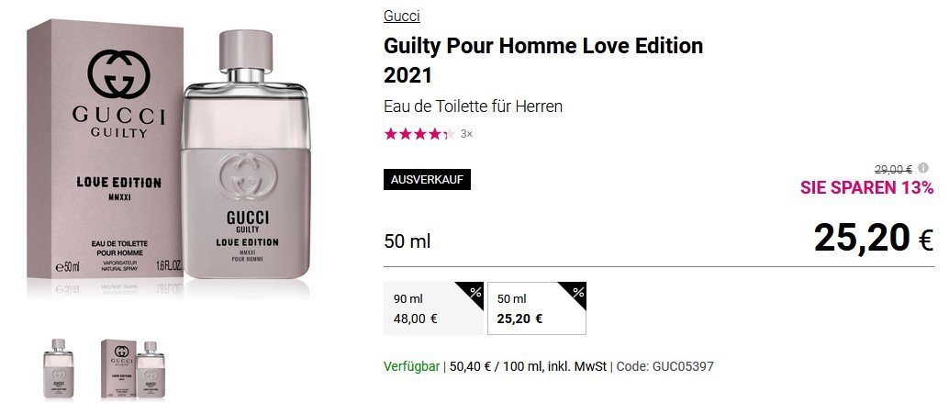Click the product code GUC05397
This screenshot has height=403, width=949.
(x=682, y=366)
